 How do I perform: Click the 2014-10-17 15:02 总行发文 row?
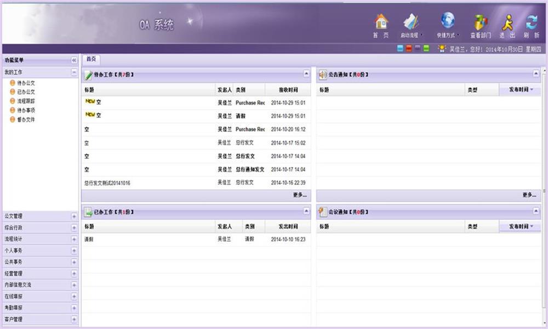(x=196, y=143)
